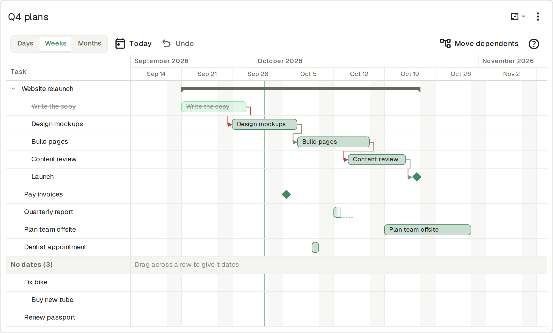The height and width of the screenshot is (333, 553).
Task: Select the Build pages Gantt bar
Action: point(333,142)
